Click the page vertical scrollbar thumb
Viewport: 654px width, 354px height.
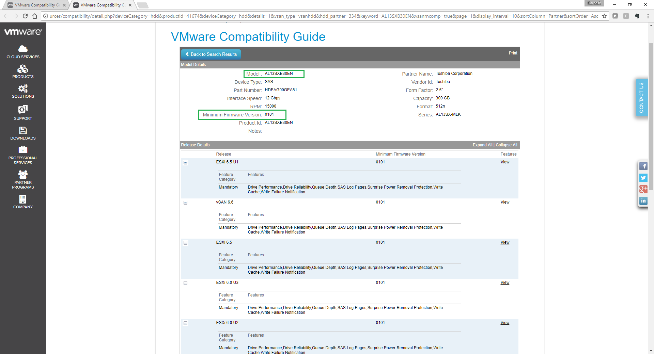651,116
